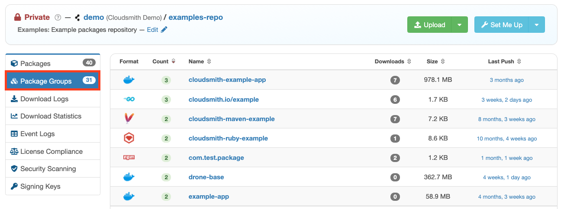Click the Packages box icon in sidebar
Viewport: 564px width, 209px height.
click(x=14, y=63)
